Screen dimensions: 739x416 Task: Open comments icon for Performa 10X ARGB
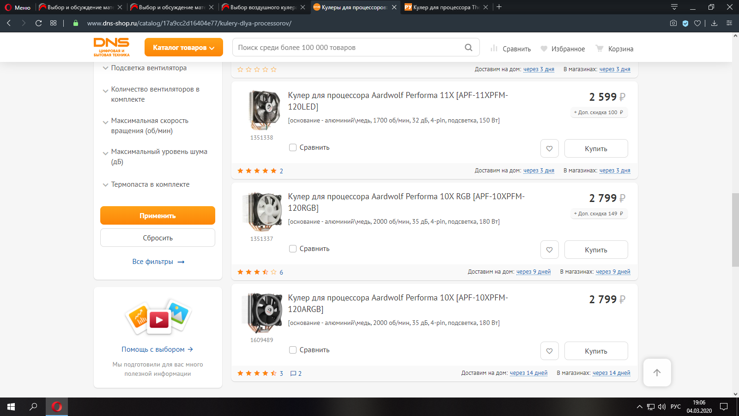click(x=296, y=373)
